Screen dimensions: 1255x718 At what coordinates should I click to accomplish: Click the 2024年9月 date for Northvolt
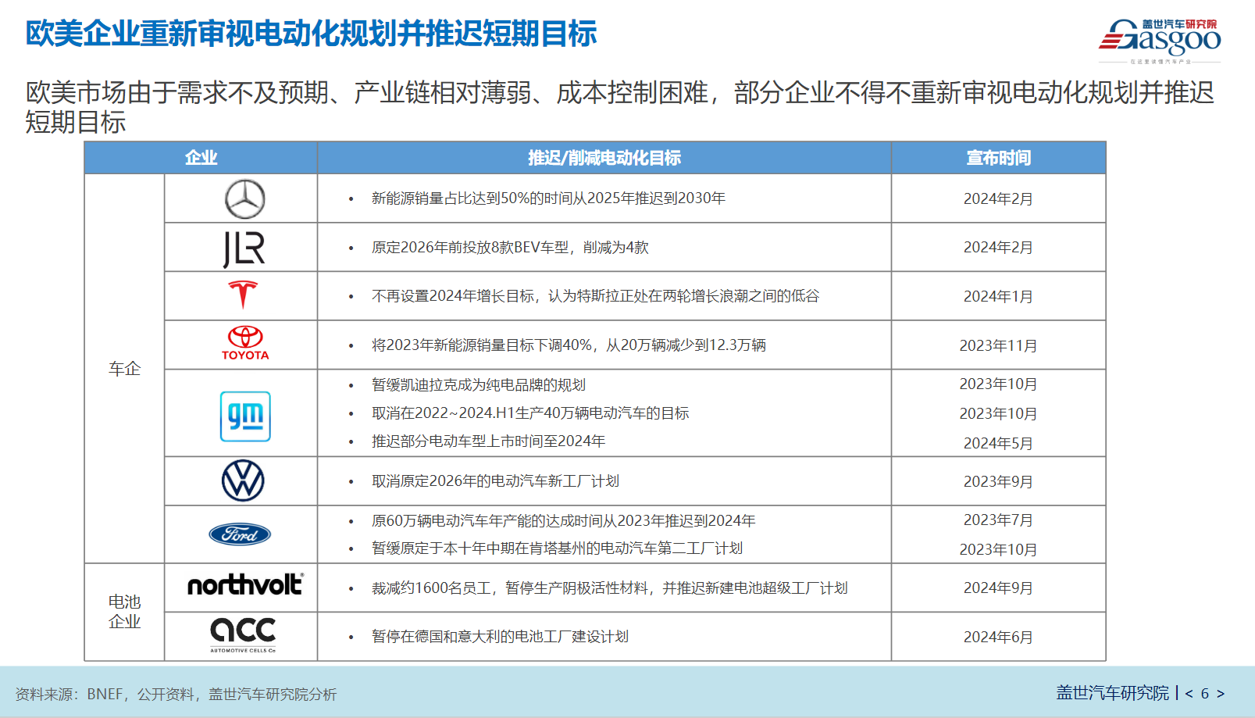(x=998, y=588)
